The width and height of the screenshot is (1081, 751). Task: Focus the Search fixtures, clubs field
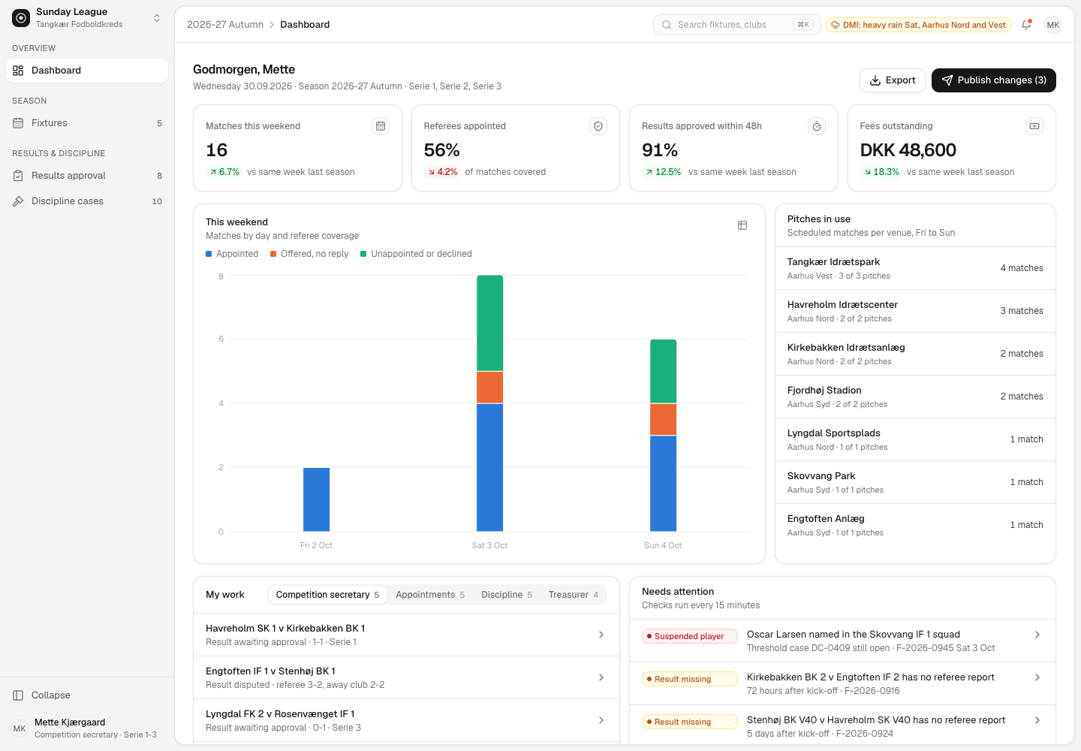tap(737, 25)
